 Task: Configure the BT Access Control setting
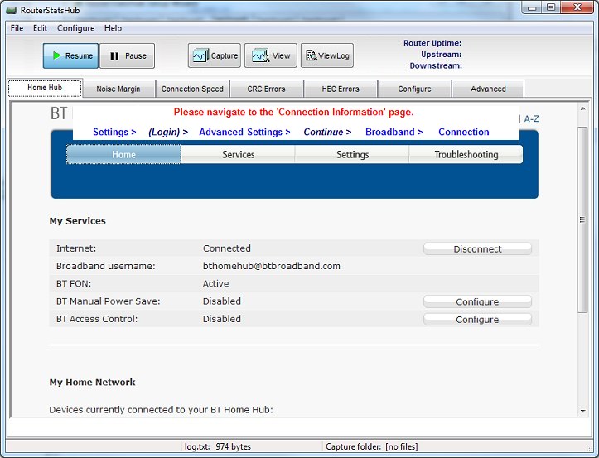477,319
